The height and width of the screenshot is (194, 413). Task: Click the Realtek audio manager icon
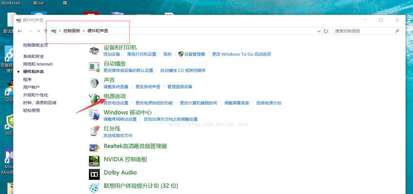(x=94, y=147)
